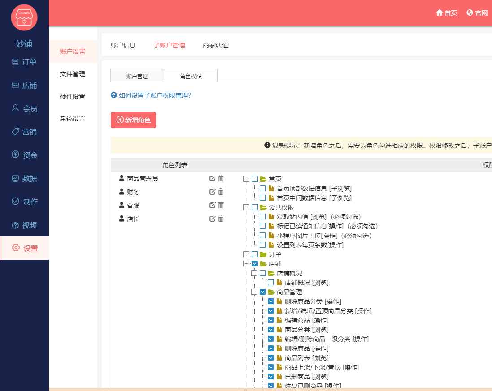
Task: Open the 制作 production sidebar item
Action: click(x=24, y=202)
